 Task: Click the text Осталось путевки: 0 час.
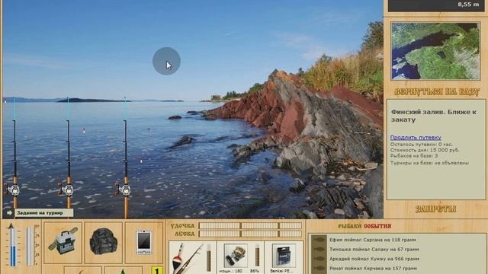tap(422, 145)
